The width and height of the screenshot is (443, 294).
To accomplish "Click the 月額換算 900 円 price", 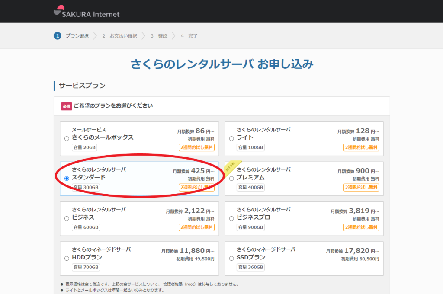I will click(358, 171).
